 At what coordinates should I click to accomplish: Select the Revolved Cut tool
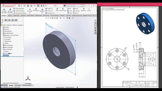tap(42, 11)
